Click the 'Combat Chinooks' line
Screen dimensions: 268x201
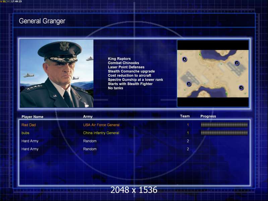(123, 63)
